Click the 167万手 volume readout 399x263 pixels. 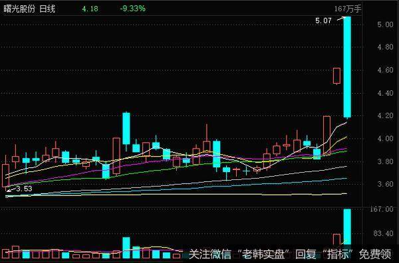(348, 9)
